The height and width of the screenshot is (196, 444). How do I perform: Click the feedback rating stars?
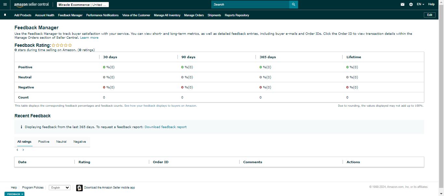[62, 45]
